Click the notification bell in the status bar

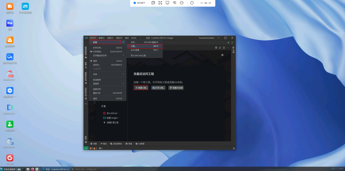(233, 148)
